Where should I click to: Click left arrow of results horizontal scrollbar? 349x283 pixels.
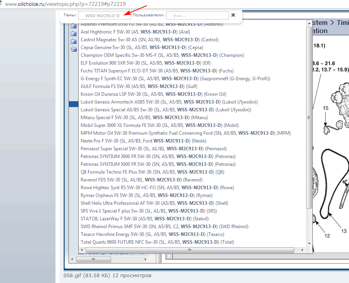tap(82, 250)
